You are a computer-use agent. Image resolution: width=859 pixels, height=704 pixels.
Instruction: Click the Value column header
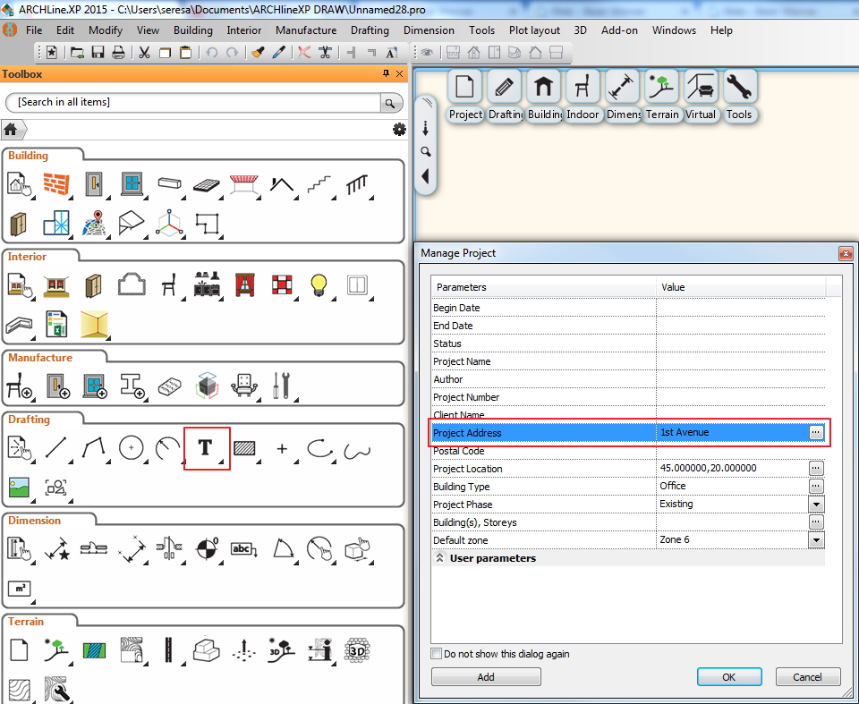pyautogui.click(x=741, y=287)
